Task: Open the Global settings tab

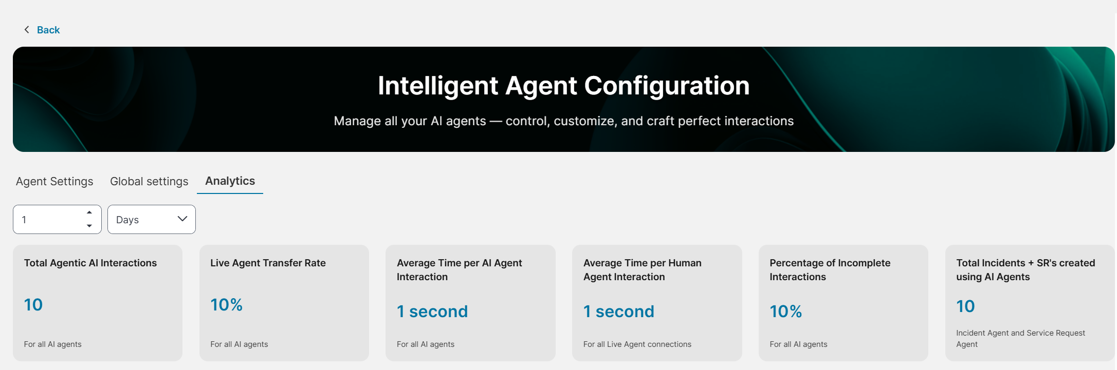Action: (x=149, y=181)
